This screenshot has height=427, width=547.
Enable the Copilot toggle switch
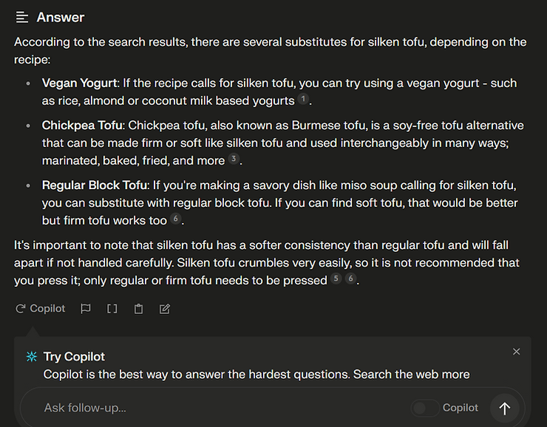click(425, 408)
